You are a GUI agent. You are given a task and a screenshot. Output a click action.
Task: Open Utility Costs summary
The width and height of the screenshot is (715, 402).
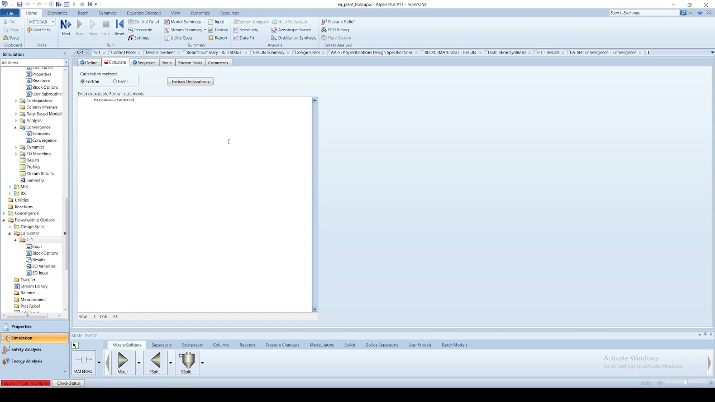(x=179, y=38)
